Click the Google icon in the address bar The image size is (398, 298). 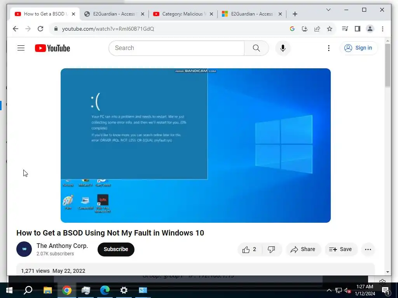pyautogui.click(x=292, y=29)
